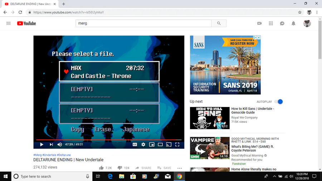Play the Deltarune video

42,145
